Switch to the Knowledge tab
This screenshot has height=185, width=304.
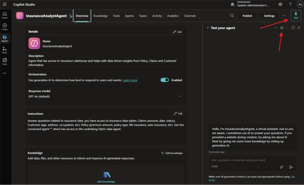(100, 16)
